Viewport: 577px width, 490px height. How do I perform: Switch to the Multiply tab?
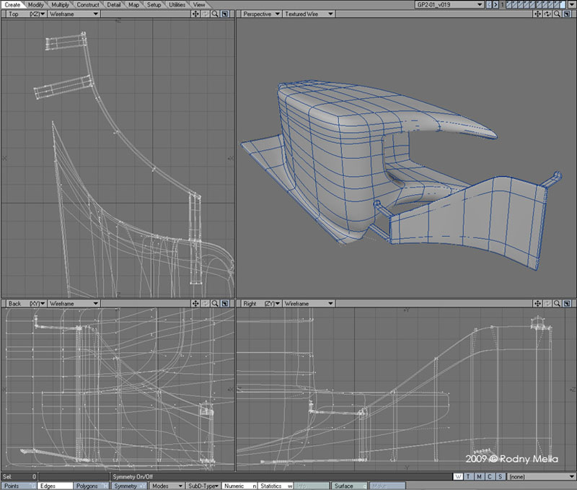[60, 4]
